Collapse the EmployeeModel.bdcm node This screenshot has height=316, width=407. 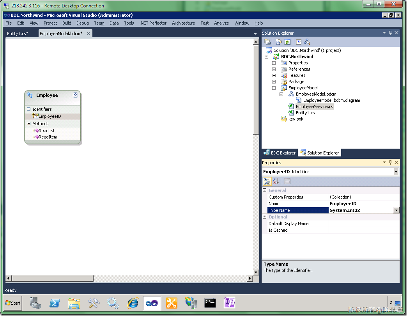281,94
